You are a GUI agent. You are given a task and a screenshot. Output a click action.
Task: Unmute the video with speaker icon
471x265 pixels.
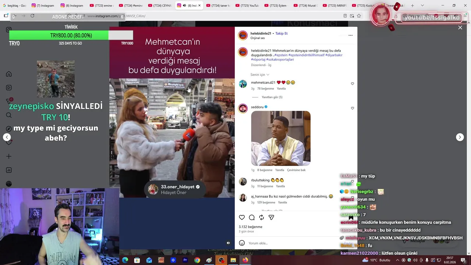pos(228,243)
